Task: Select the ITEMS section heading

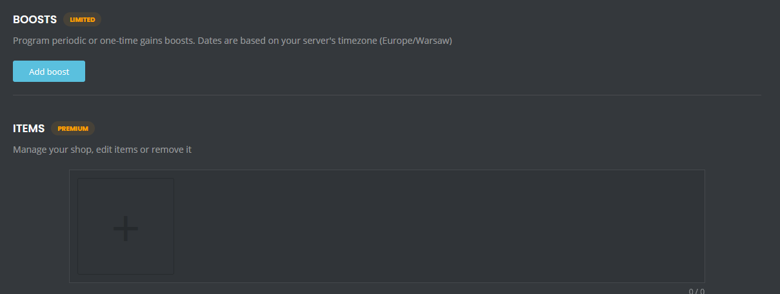Action: [x=29, y=128]
